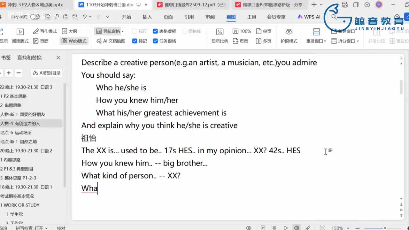The image size is (409, 230).
Task: Click 新建窗口 new window button
Action: click(343, 31)
